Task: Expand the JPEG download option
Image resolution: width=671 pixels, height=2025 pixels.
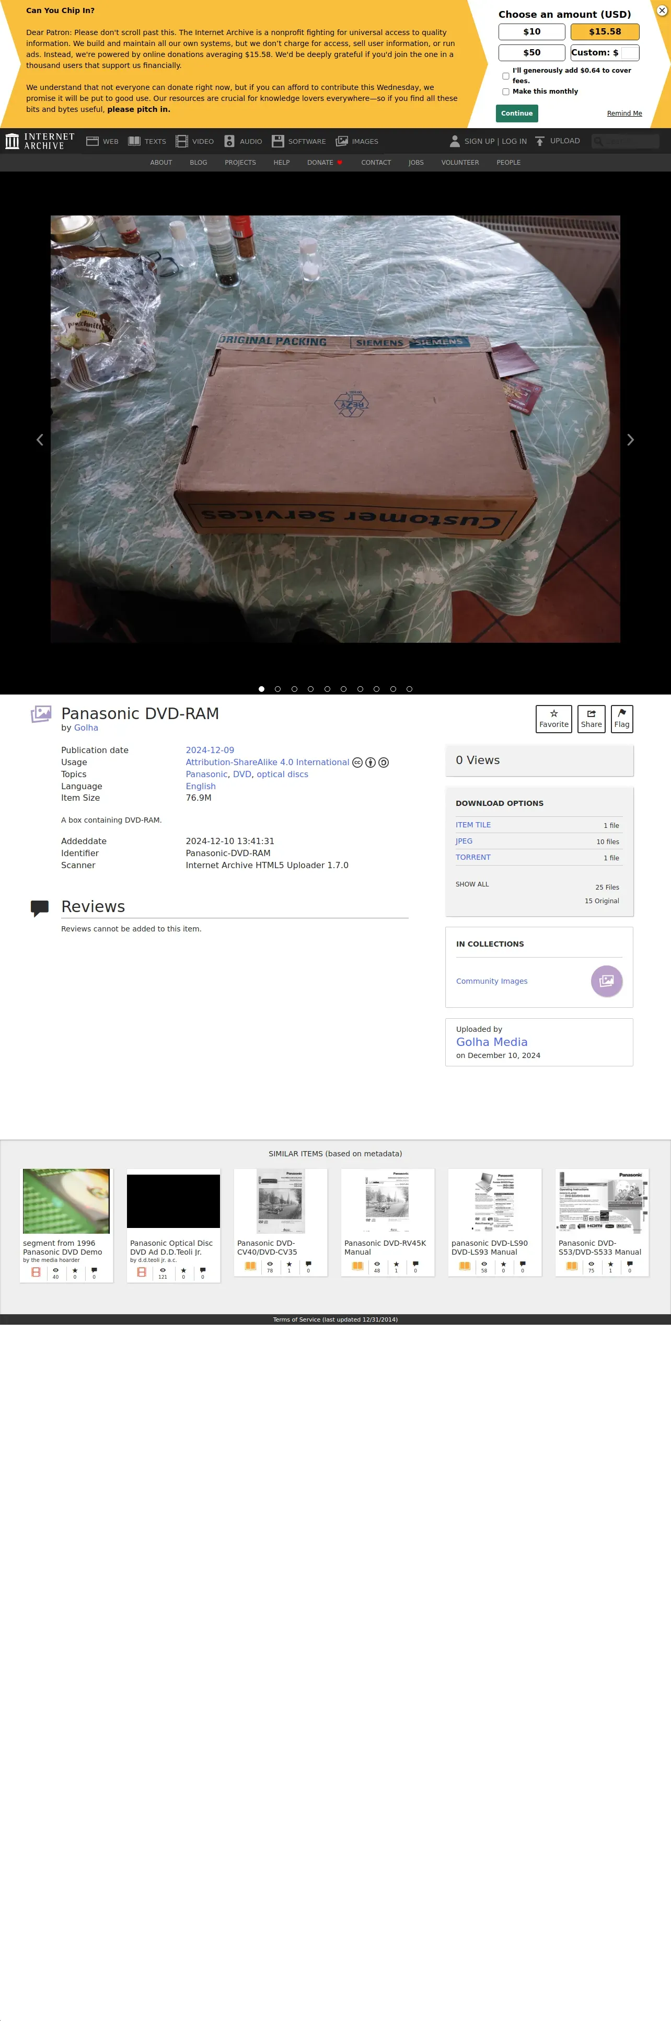Action: coord(465,841)
